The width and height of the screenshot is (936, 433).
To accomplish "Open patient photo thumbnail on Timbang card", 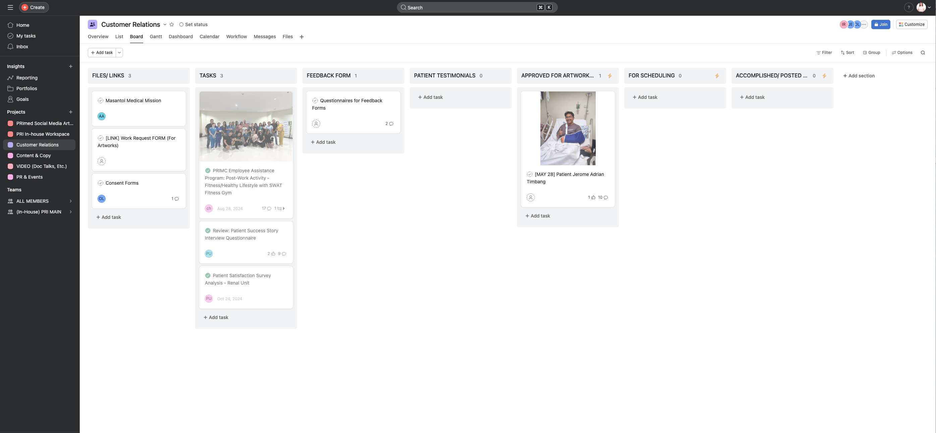I will tap(568, 128).
